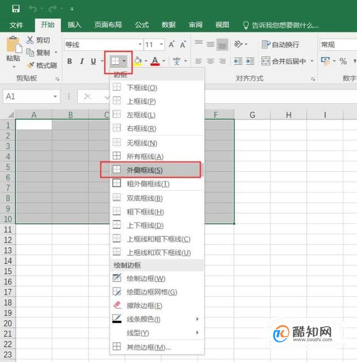The image size is (357, 362).
Task: Toggle underline formatting U
Action: [94, 61]
